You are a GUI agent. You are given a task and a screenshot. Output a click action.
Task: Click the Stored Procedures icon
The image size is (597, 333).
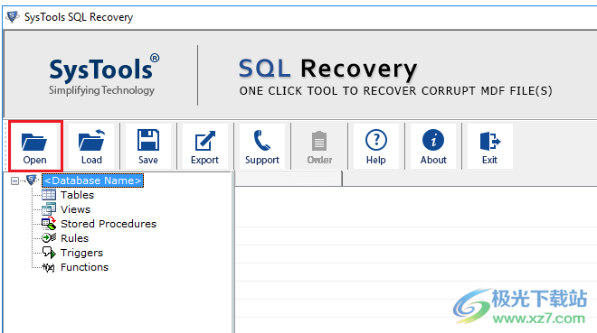49,224
